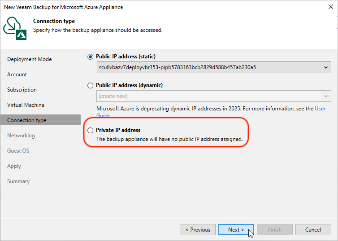
Task: Select the Apply step in sidebar
Action: point(14,166)
